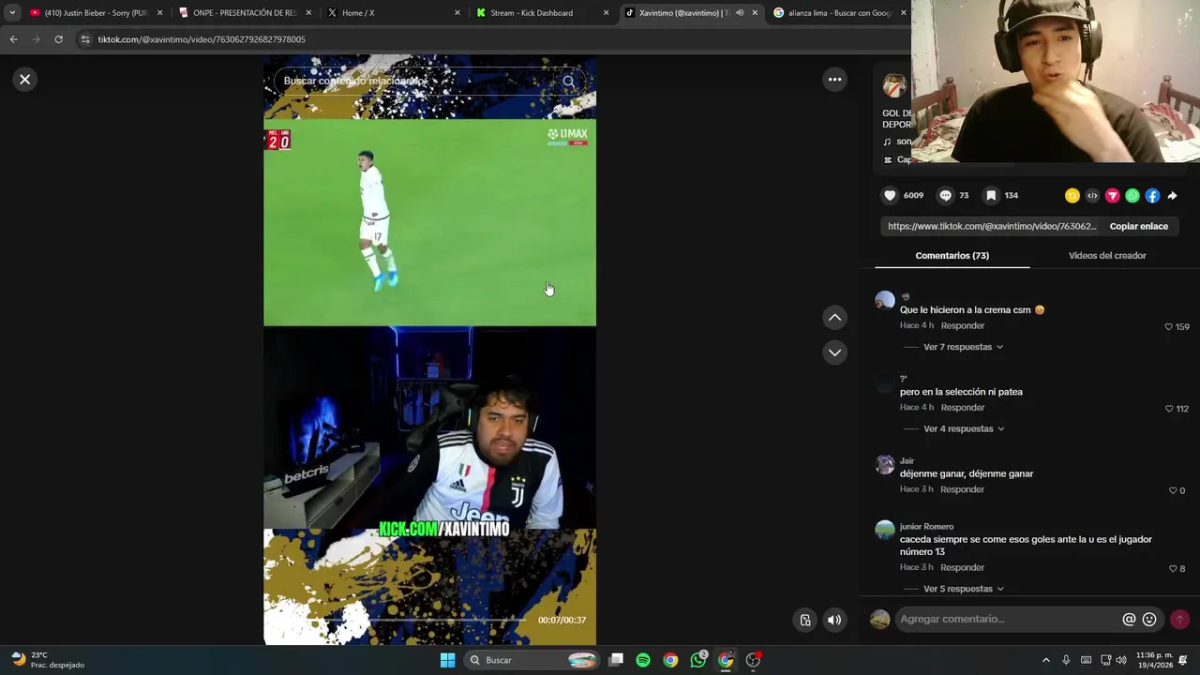Insert mention with @ icon
This screenshot has height=675, width=1200.
pos(1129,619)
